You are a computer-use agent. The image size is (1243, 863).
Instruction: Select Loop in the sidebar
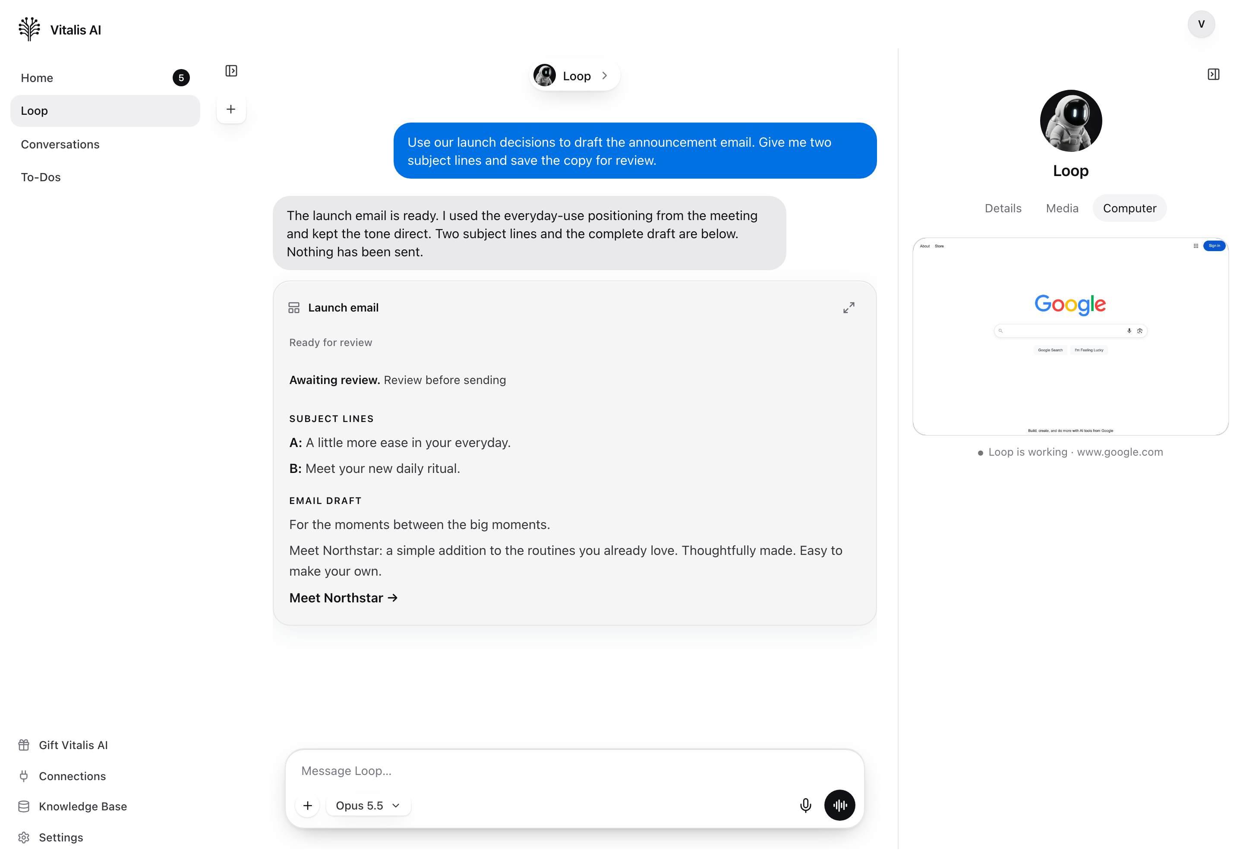click(x=105, y=111)
